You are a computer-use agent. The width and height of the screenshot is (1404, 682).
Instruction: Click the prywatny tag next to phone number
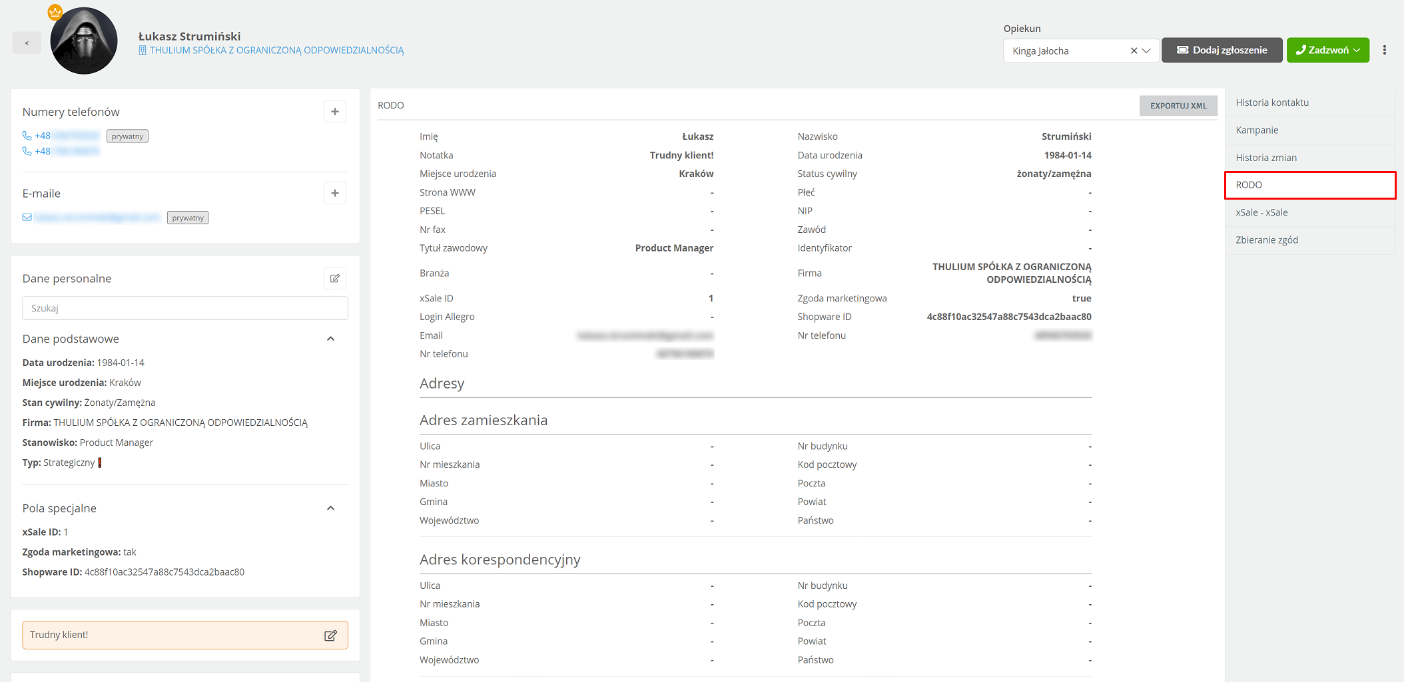coord(127,136)
